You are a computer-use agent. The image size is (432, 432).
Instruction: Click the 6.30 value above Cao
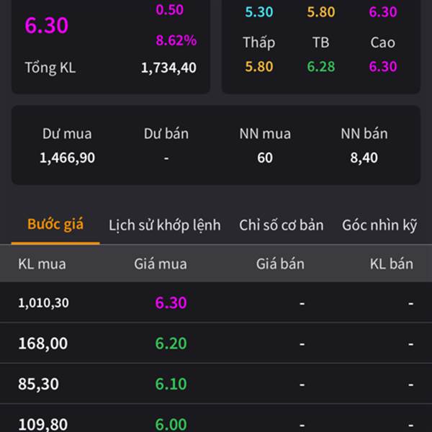point(383,12)
